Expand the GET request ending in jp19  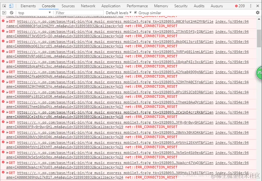(7, 123)
